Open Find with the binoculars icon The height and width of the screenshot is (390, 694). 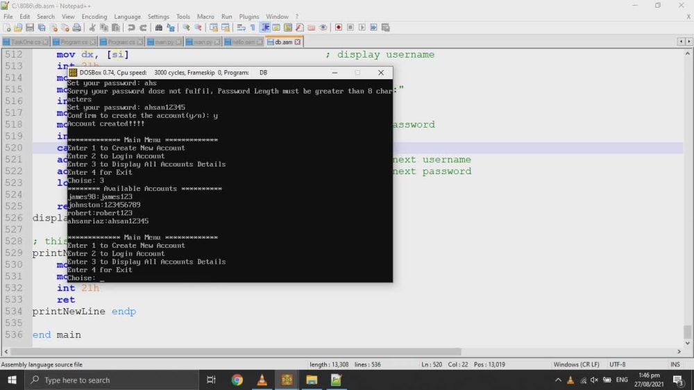tap(158, 28)
